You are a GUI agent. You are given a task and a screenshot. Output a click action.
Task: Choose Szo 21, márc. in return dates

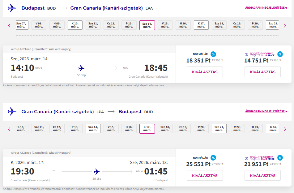[219, 129]
